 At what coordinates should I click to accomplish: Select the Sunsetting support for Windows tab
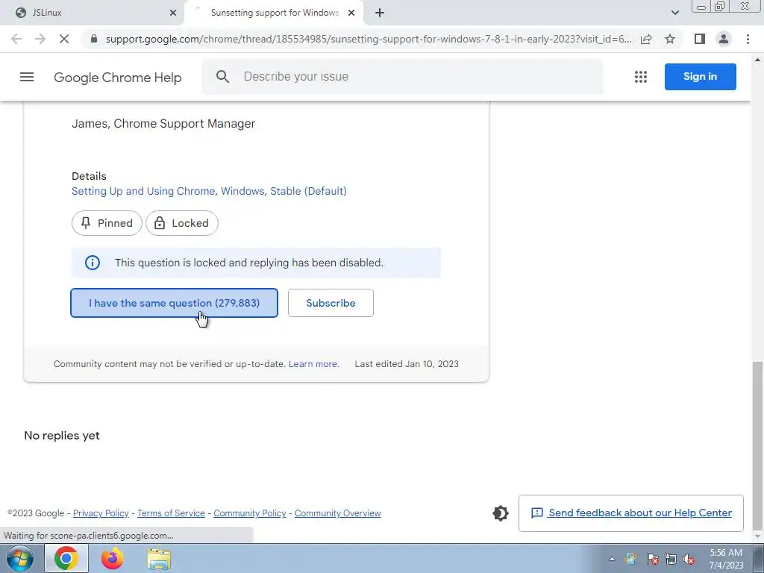(x=273, y=13)
